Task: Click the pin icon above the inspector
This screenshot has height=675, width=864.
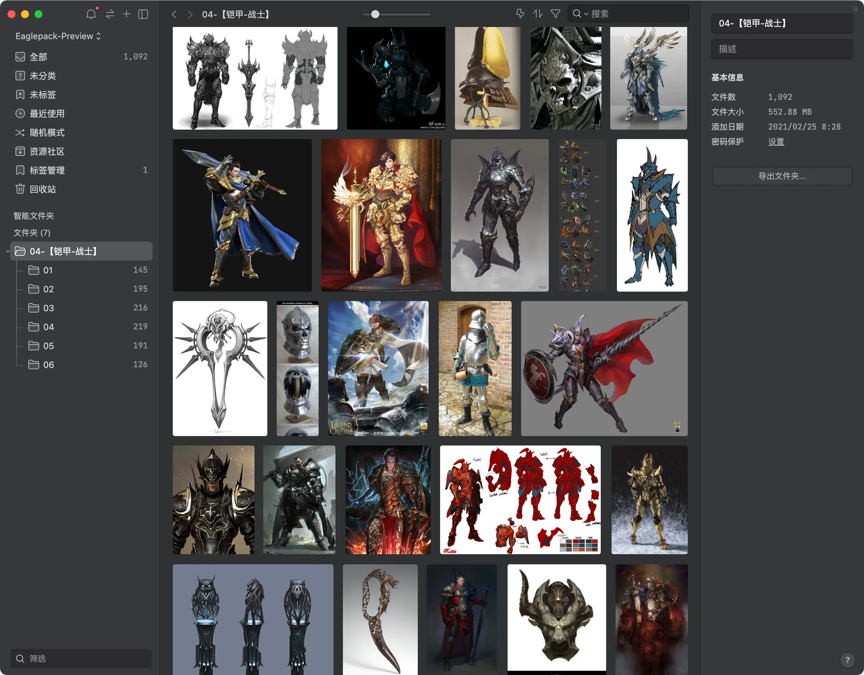Action: coord(855,9)
